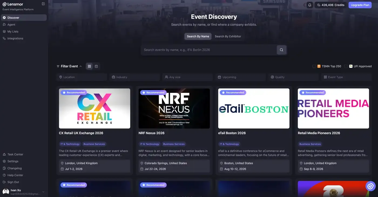Click the Colorado Springs, United States text
378x197 pixels.
coord(166,163)
